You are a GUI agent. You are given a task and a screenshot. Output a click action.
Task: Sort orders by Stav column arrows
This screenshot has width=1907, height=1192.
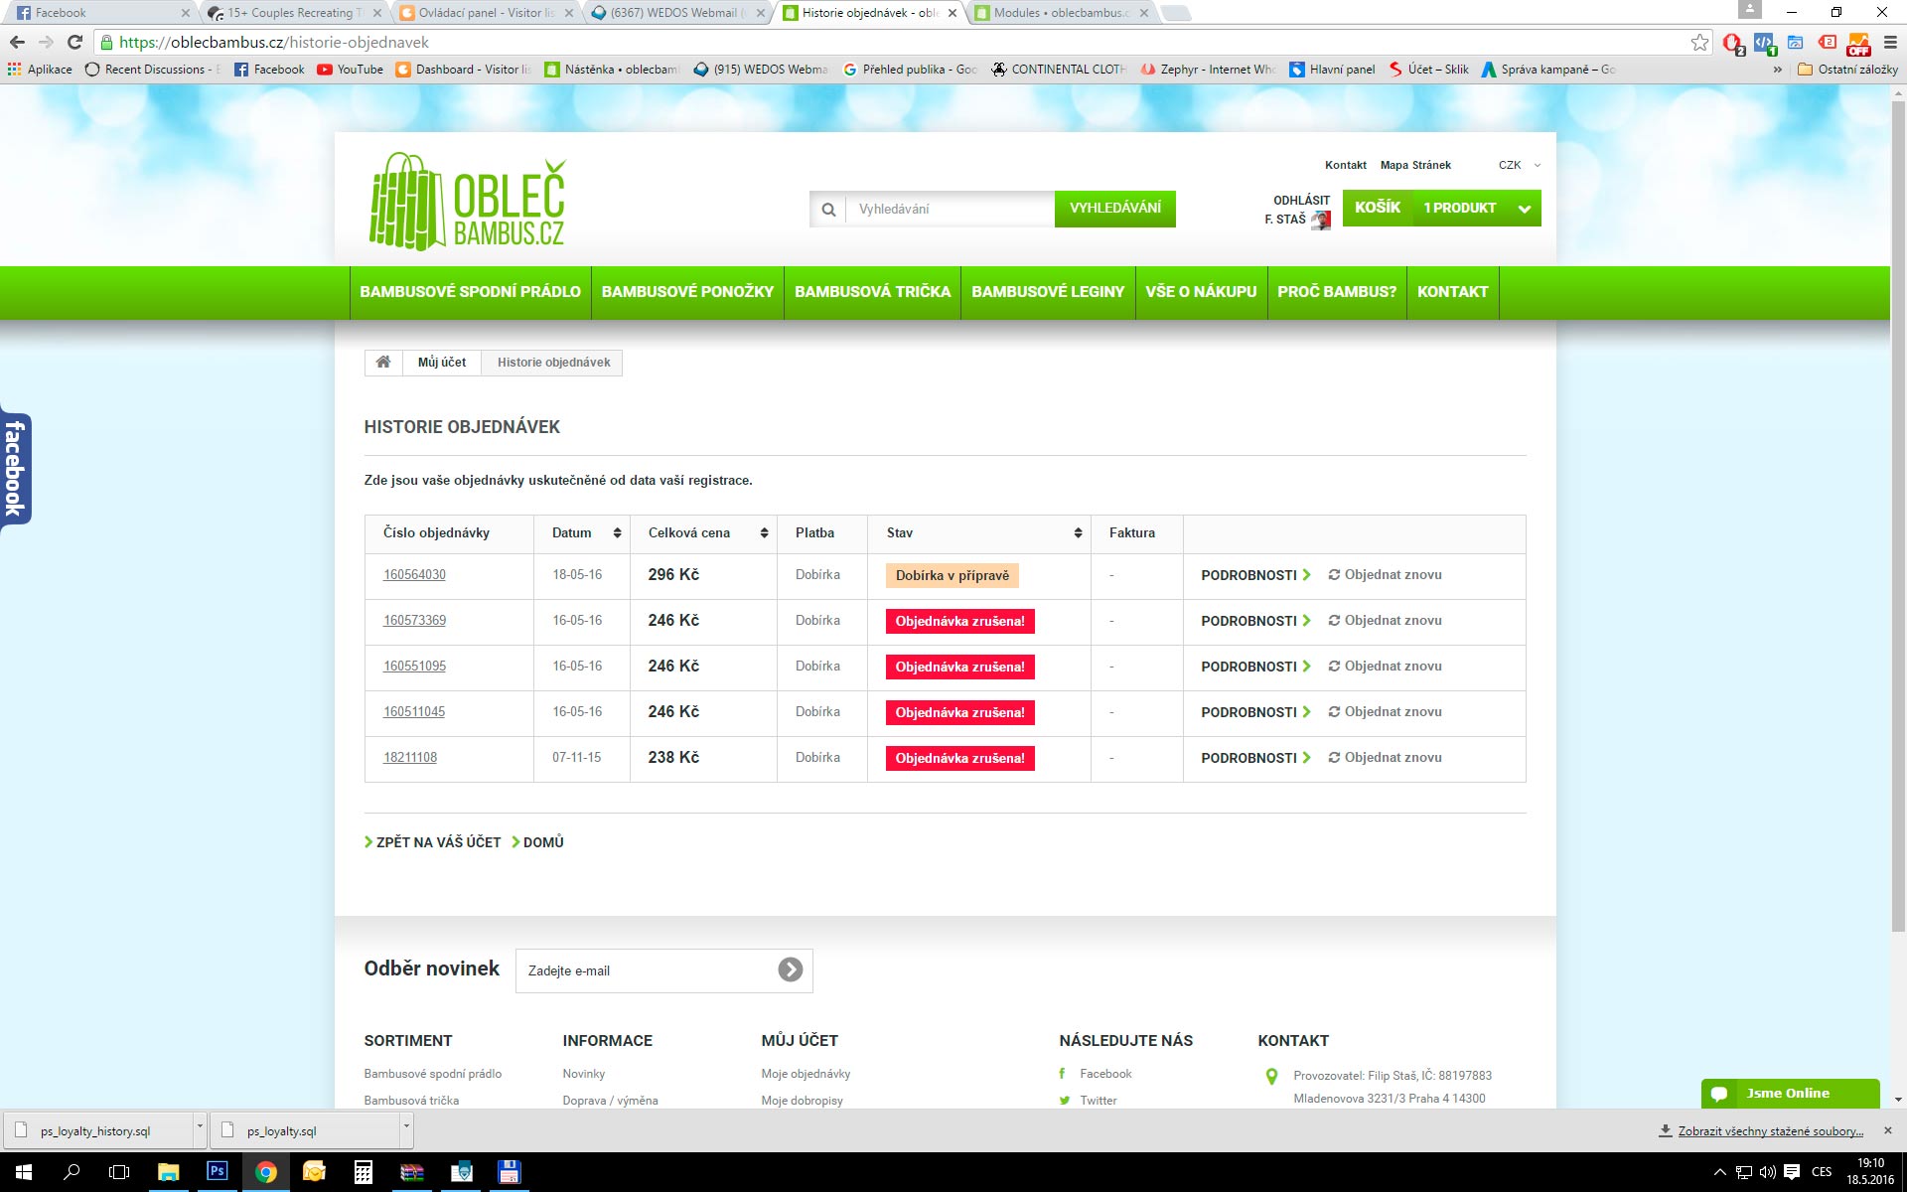[1078, 533]
